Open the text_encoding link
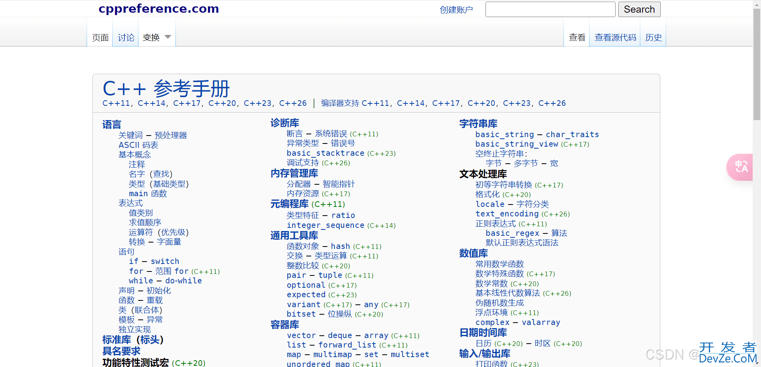 [507, 214]
